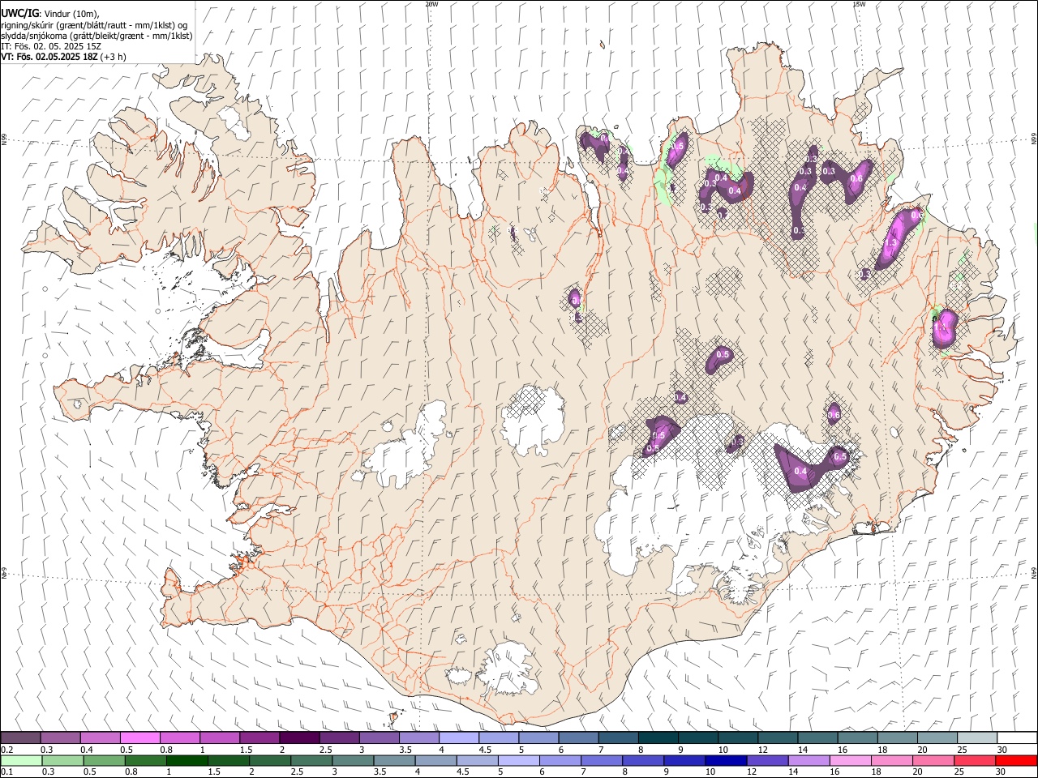
Task: Choose the darkest purple 2–2.5 snow-scale swatch
Action: [299, 737]
